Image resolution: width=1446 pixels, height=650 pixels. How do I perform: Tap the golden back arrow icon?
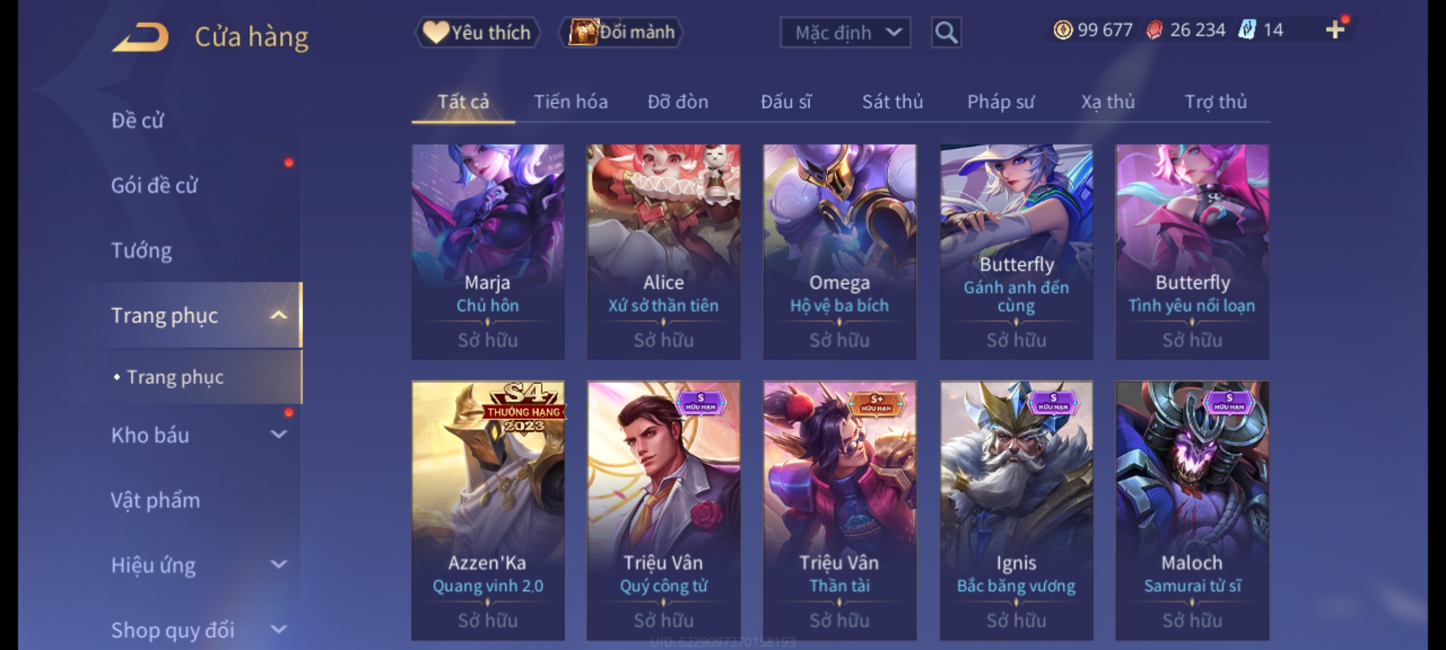(x=140, y=37)
